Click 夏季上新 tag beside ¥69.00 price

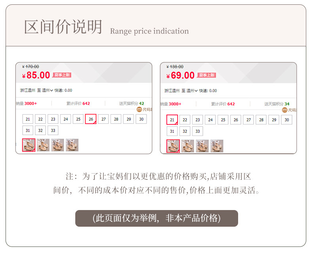[206, 75]
